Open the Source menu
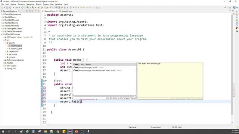Screen dimensions: 239x134 point(13,4)
